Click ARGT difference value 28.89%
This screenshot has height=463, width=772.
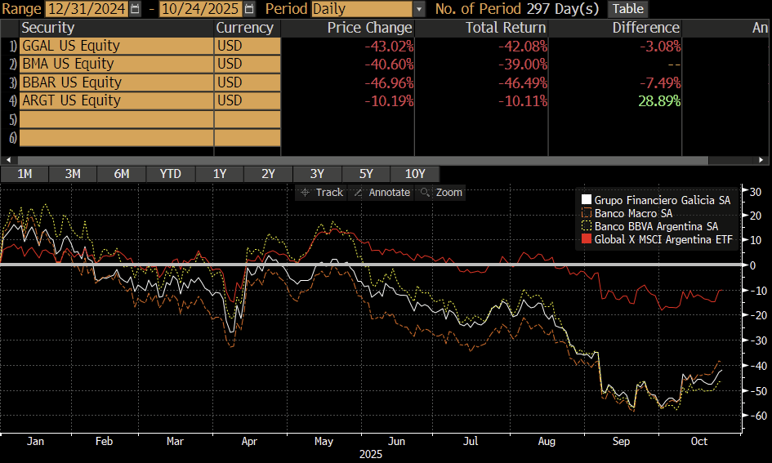[659, 101]
